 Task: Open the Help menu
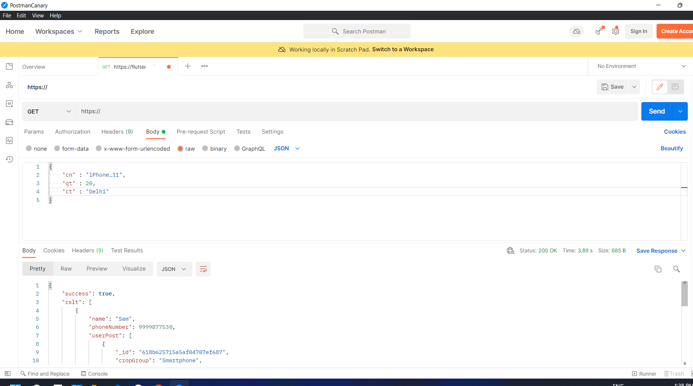tap(55, 16)
